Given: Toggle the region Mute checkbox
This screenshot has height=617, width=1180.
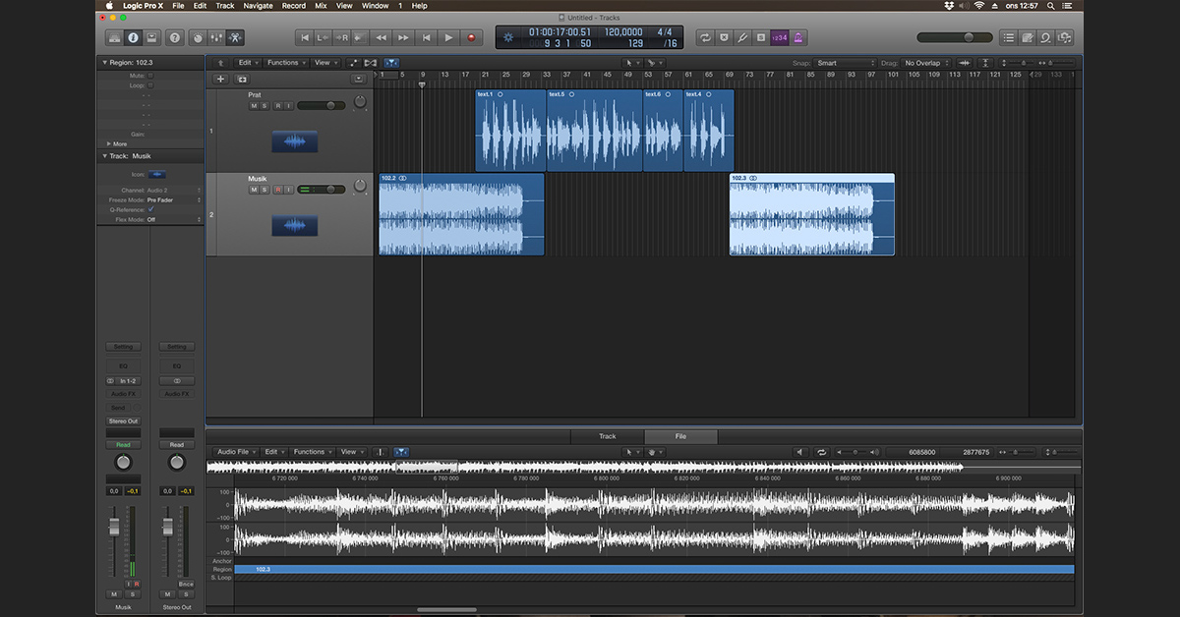Looking at the screenshot, I should point(150,75).
